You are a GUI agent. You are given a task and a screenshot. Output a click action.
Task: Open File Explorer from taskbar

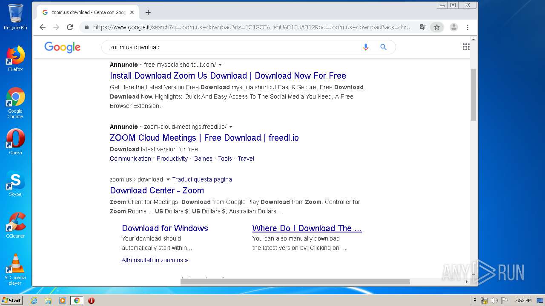tap(48, 300)
